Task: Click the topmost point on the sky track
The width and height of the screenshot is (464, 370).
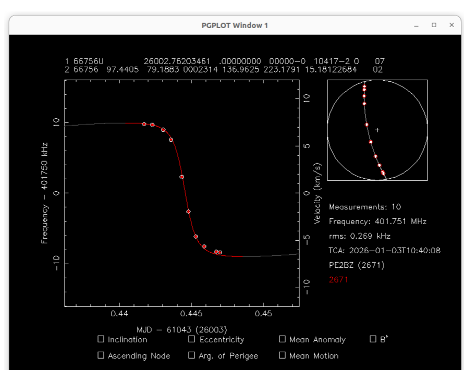Action: (364, 87)
